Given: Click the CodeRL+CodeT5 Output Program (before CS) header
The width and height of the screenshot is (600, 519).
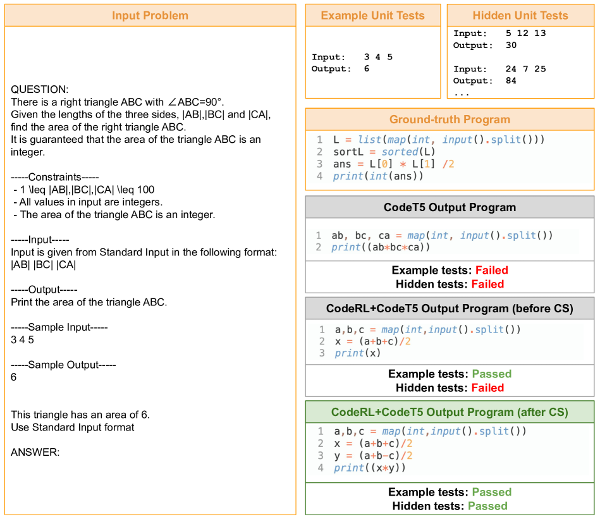Looking at the screenshot, I should coord(450,308).
